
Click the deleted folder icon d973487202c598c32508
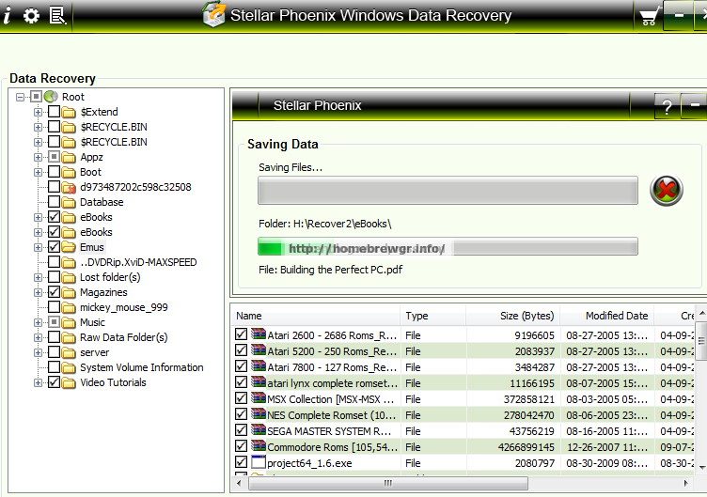pyautogui.click(x=69, y=188)
